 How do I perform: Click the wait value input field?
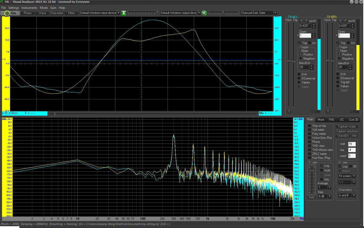pos(352,144)
